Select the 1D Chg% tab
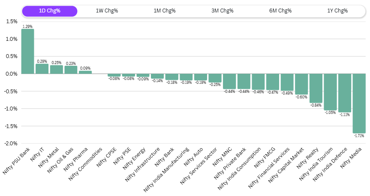370x196 pixels. [49, 11]
